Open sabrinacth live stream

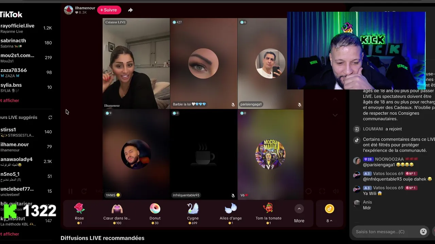coord(27,43)
